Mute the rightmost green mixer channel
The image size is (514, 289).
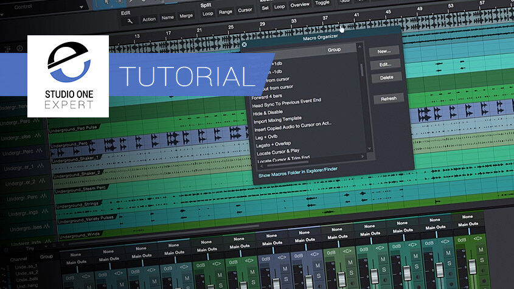pyautogui.click(x=481, y=250)
